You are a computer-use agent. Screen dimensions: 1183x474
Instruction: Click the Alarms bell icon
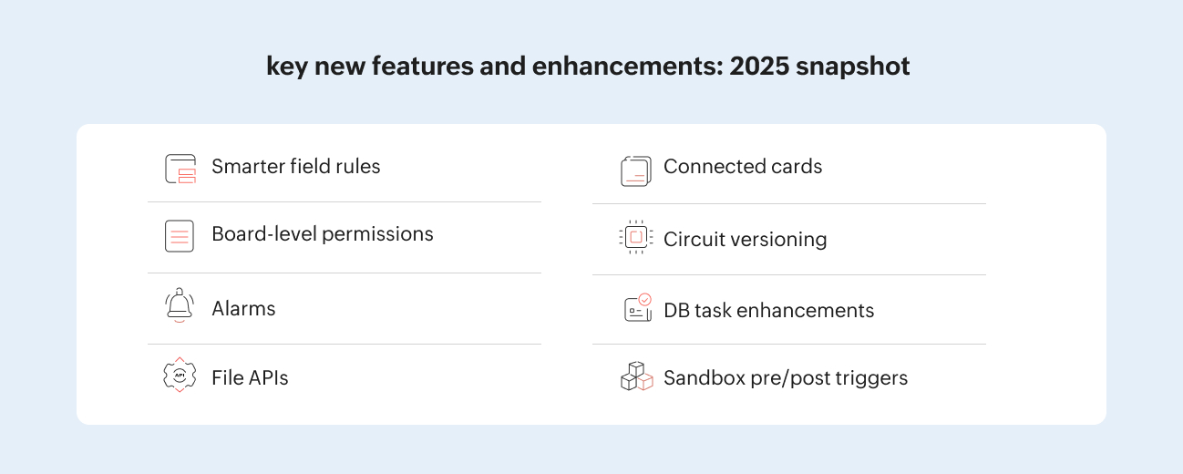(180, 306)
